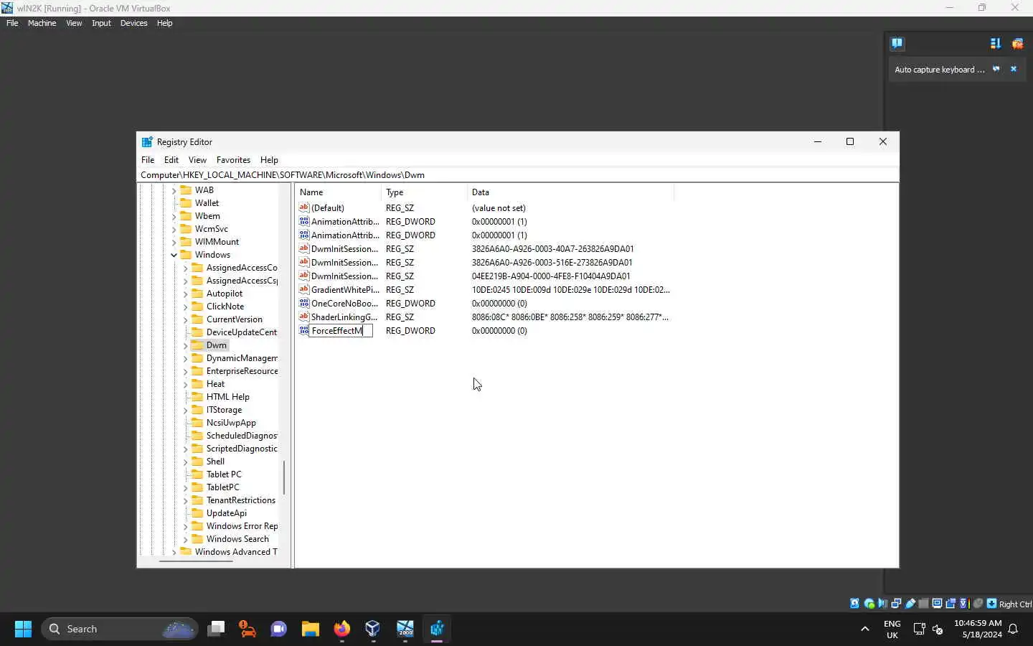Open Registry Editor File menu
Image resolution: width=1033 pixels, height=646 pixels.
coord(148,160)
